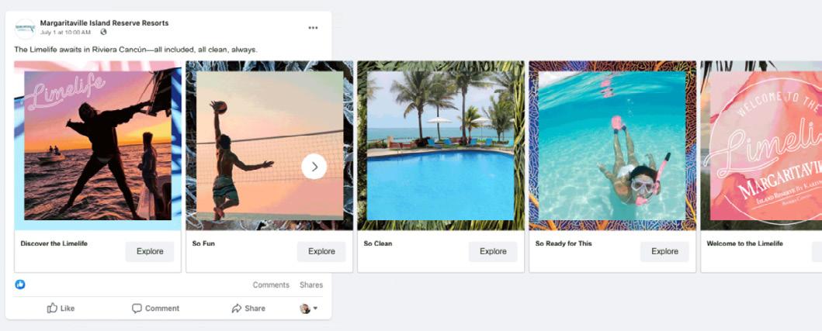Click the Share arrow button
The image size is (822, 331).
(248, 309)
